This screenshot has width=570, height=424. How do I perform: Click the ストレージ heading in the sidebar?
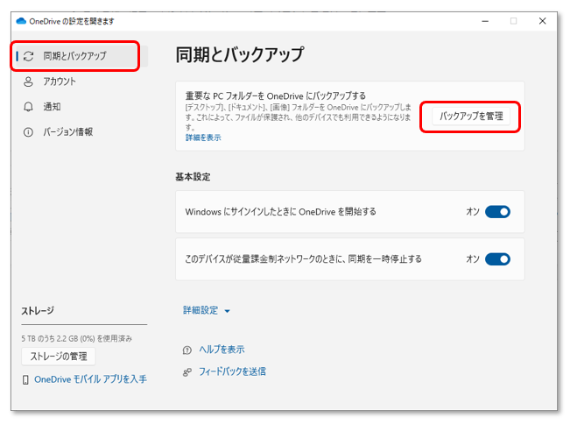coord(38,311)
